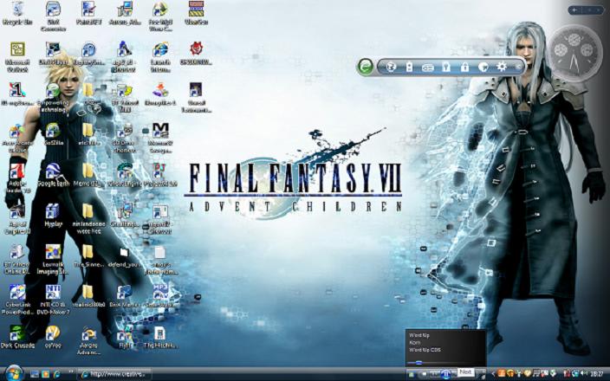
Task: Adjust the seek slider in the Word Up popup
Action: pos(419,363)
